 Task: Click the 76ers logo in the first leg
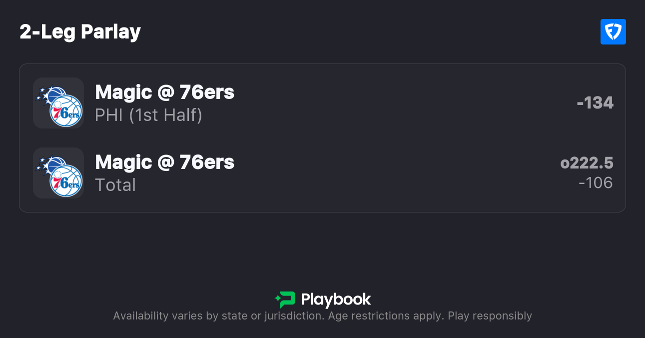click(x=66, y=110)
